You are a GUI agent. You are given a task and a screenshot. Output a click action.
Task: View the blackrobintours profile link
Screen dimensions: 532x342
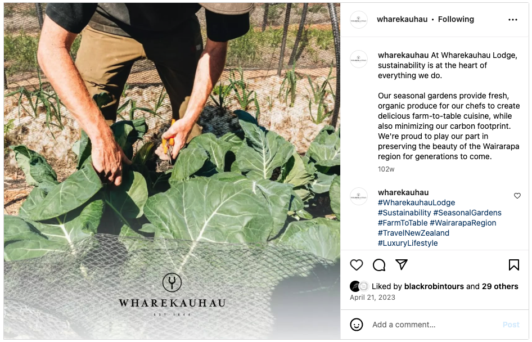tap(434, 286)
